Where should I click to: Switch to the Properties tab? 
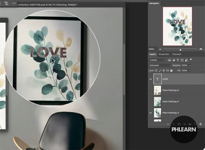point(164,54)
